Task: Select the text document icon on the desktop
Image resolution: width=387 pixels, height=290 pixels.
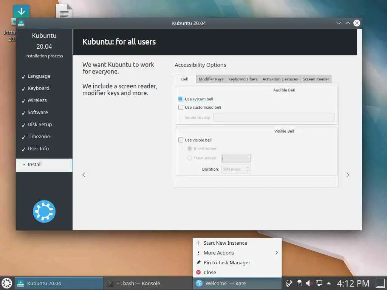Action: pyautogui.click(x=64, y=11)
